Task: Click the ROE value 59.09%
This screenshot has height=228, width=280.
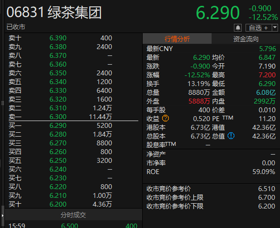Action: click(x=264, y=172)
